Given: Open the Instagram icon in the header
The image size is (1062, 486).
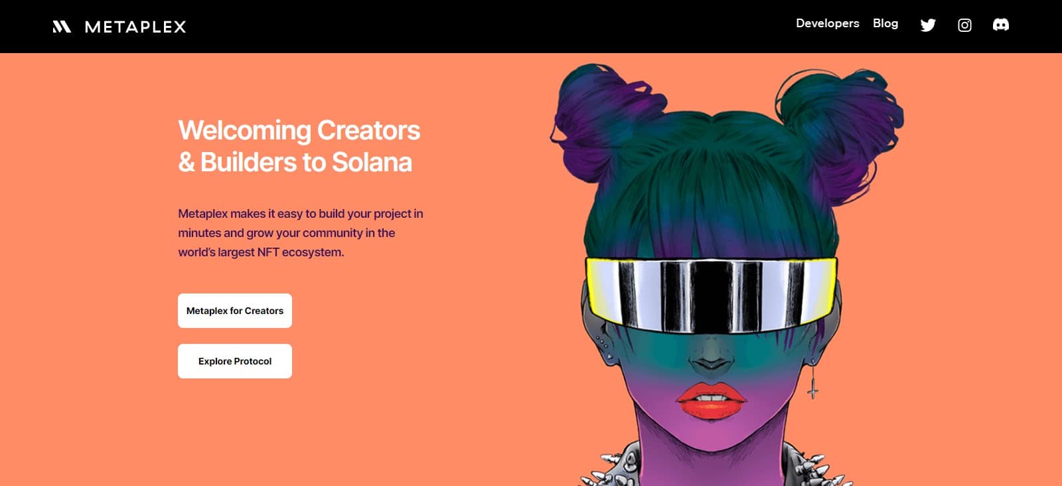Looking at the screenshot, I should click(x=964, y=25).
